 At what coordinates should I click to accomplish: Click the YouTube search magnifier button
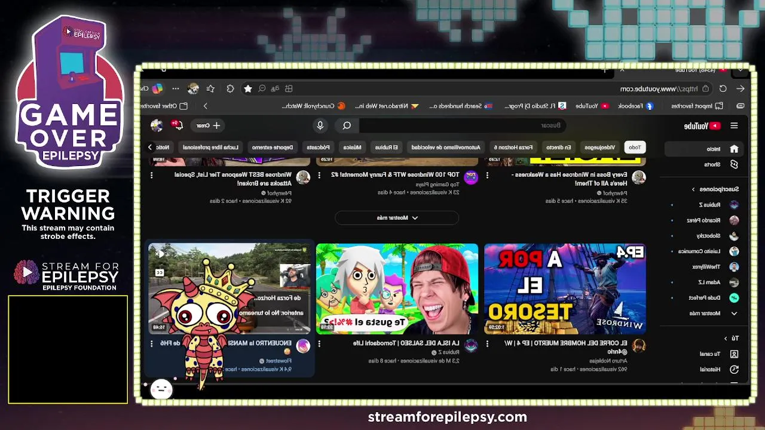(x=347, y=125)
